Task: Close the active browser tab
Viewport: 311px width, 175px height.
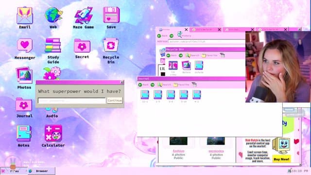Action: coord(186,30)
